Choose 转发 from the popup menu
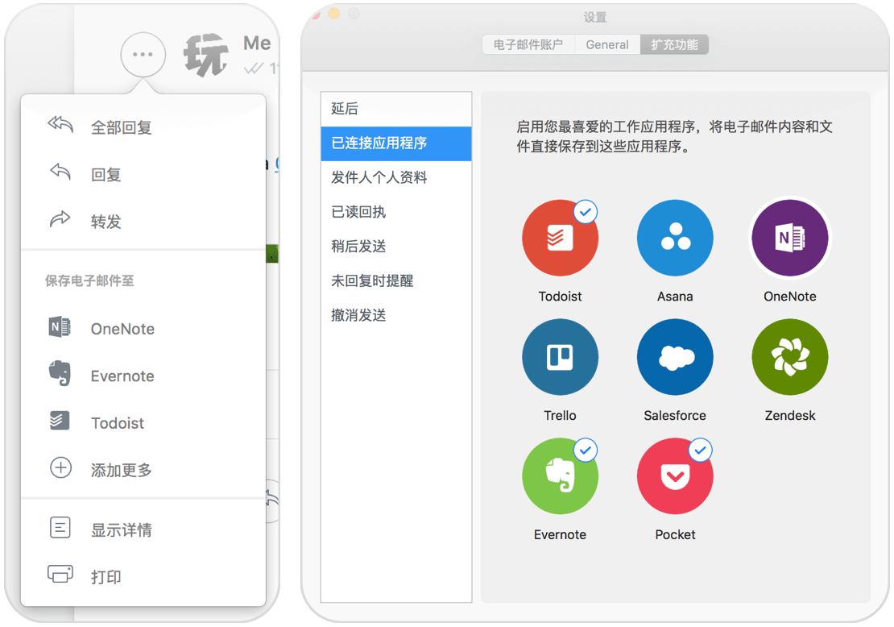This screenshot has width=894, height=627. [106, 222]
